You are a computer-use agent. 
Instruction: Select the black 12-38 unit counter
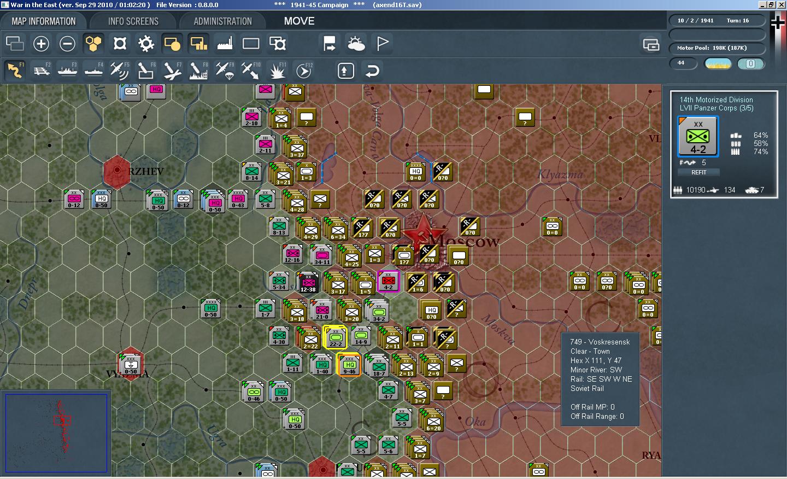click(308, 283)
